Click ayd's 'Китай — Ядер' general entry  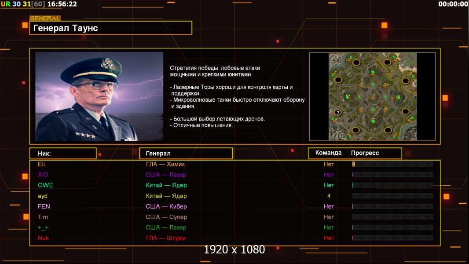point(166,196)
